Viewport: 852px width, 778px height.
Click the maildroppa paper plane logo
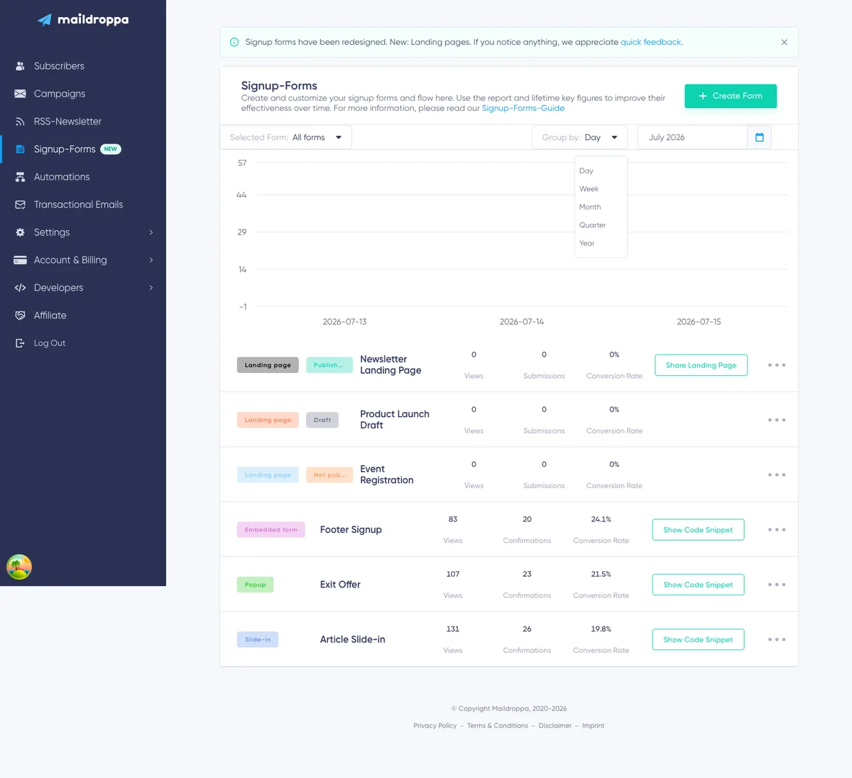[45, 20]
